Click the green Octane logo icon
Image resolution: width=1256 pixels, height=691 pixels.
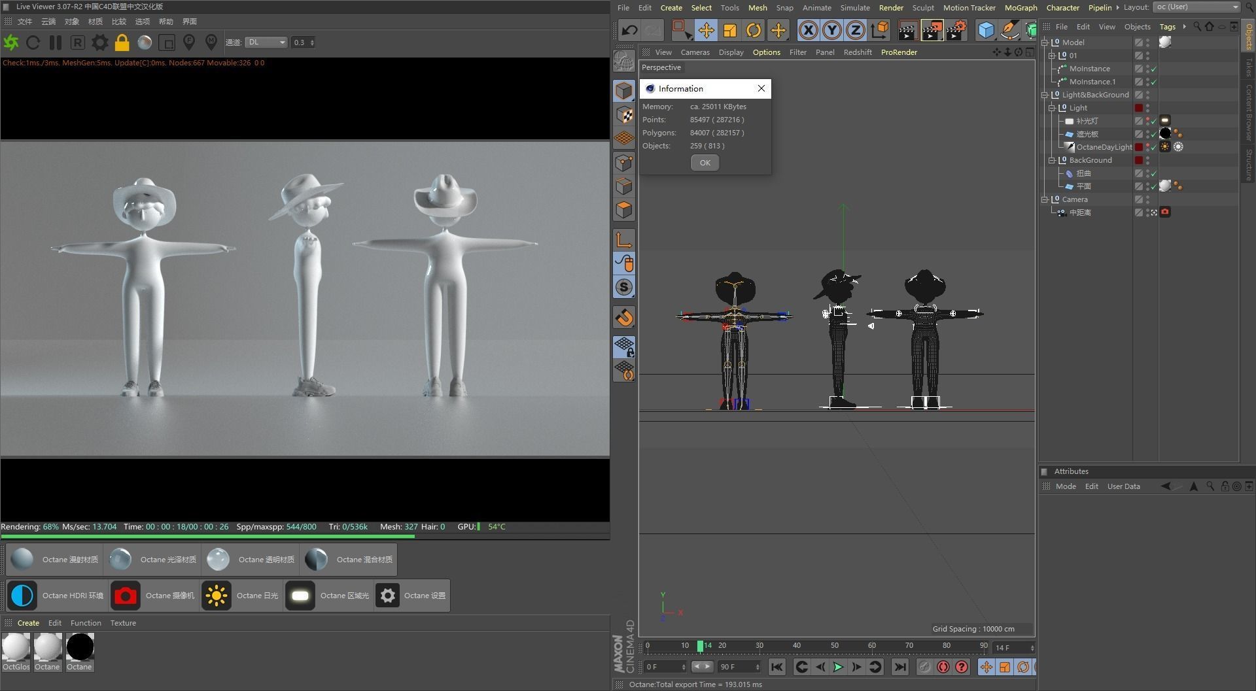point(10,42)
